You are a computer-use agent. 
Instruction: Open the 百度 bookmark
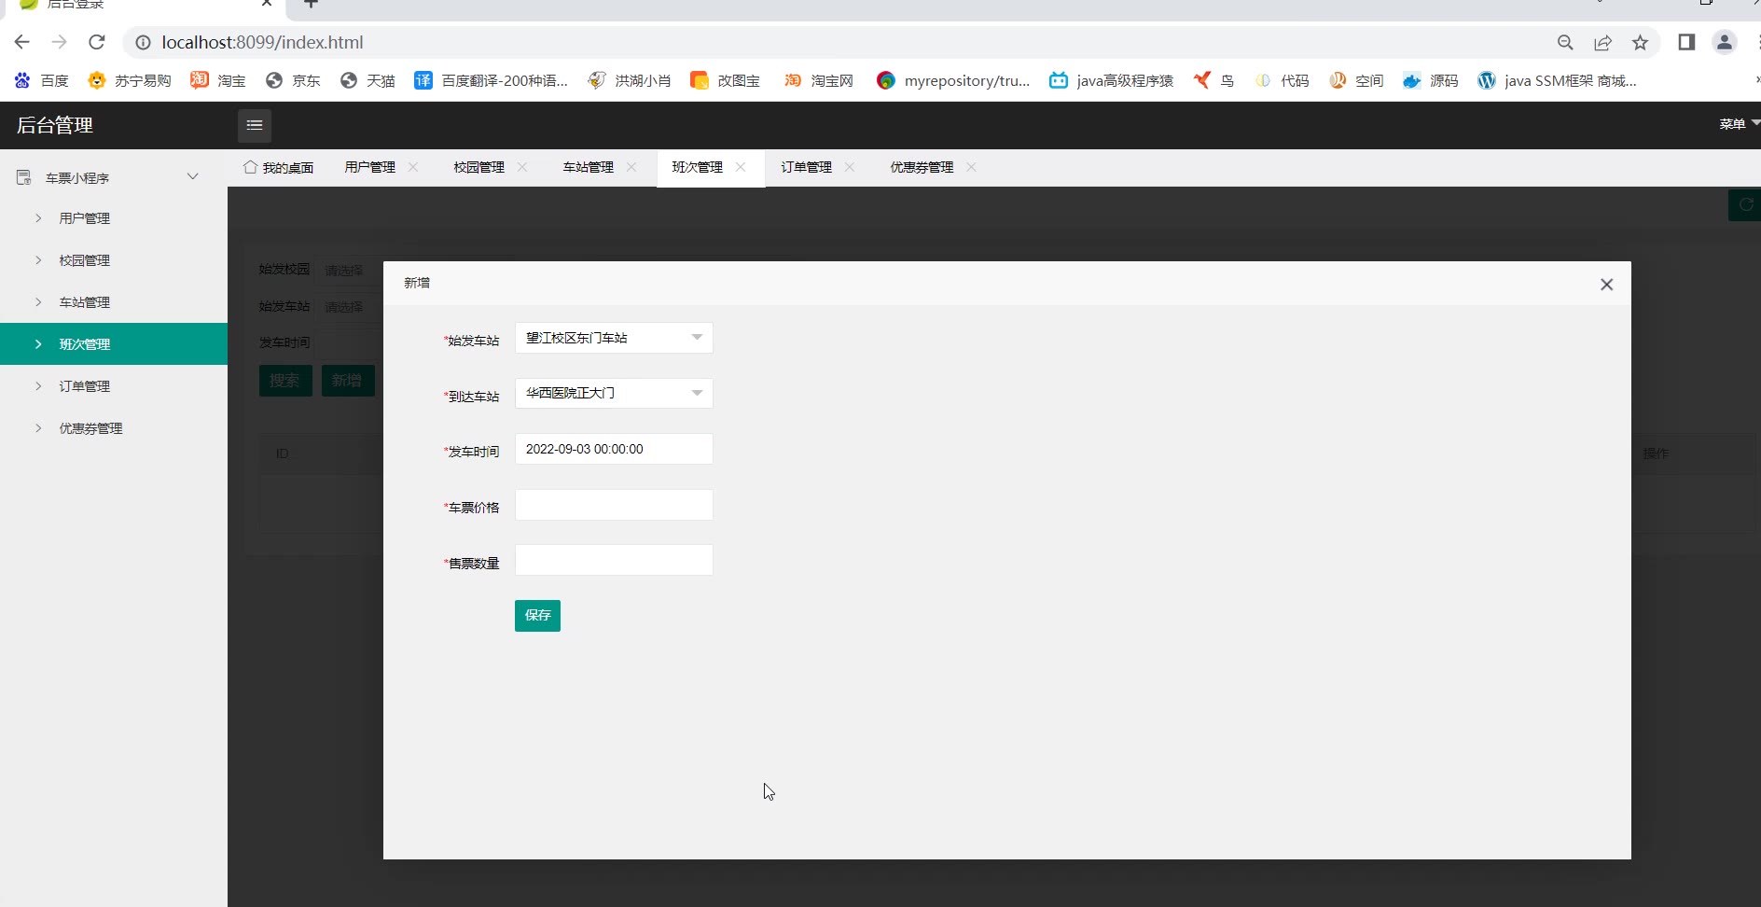42,80
